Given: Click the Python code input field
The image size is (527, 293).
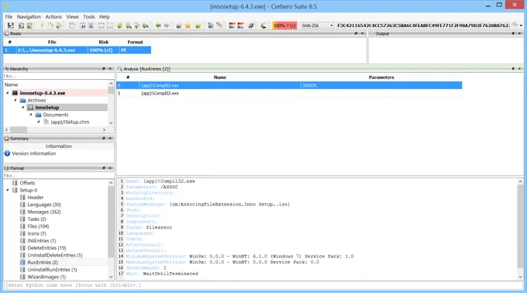Looking at the screenshot, I should pos(263,285).
